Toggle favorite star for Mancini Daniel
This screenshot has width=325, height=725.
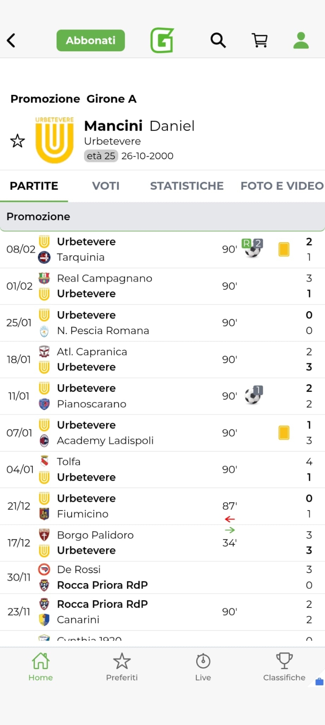tap(17, 141)
